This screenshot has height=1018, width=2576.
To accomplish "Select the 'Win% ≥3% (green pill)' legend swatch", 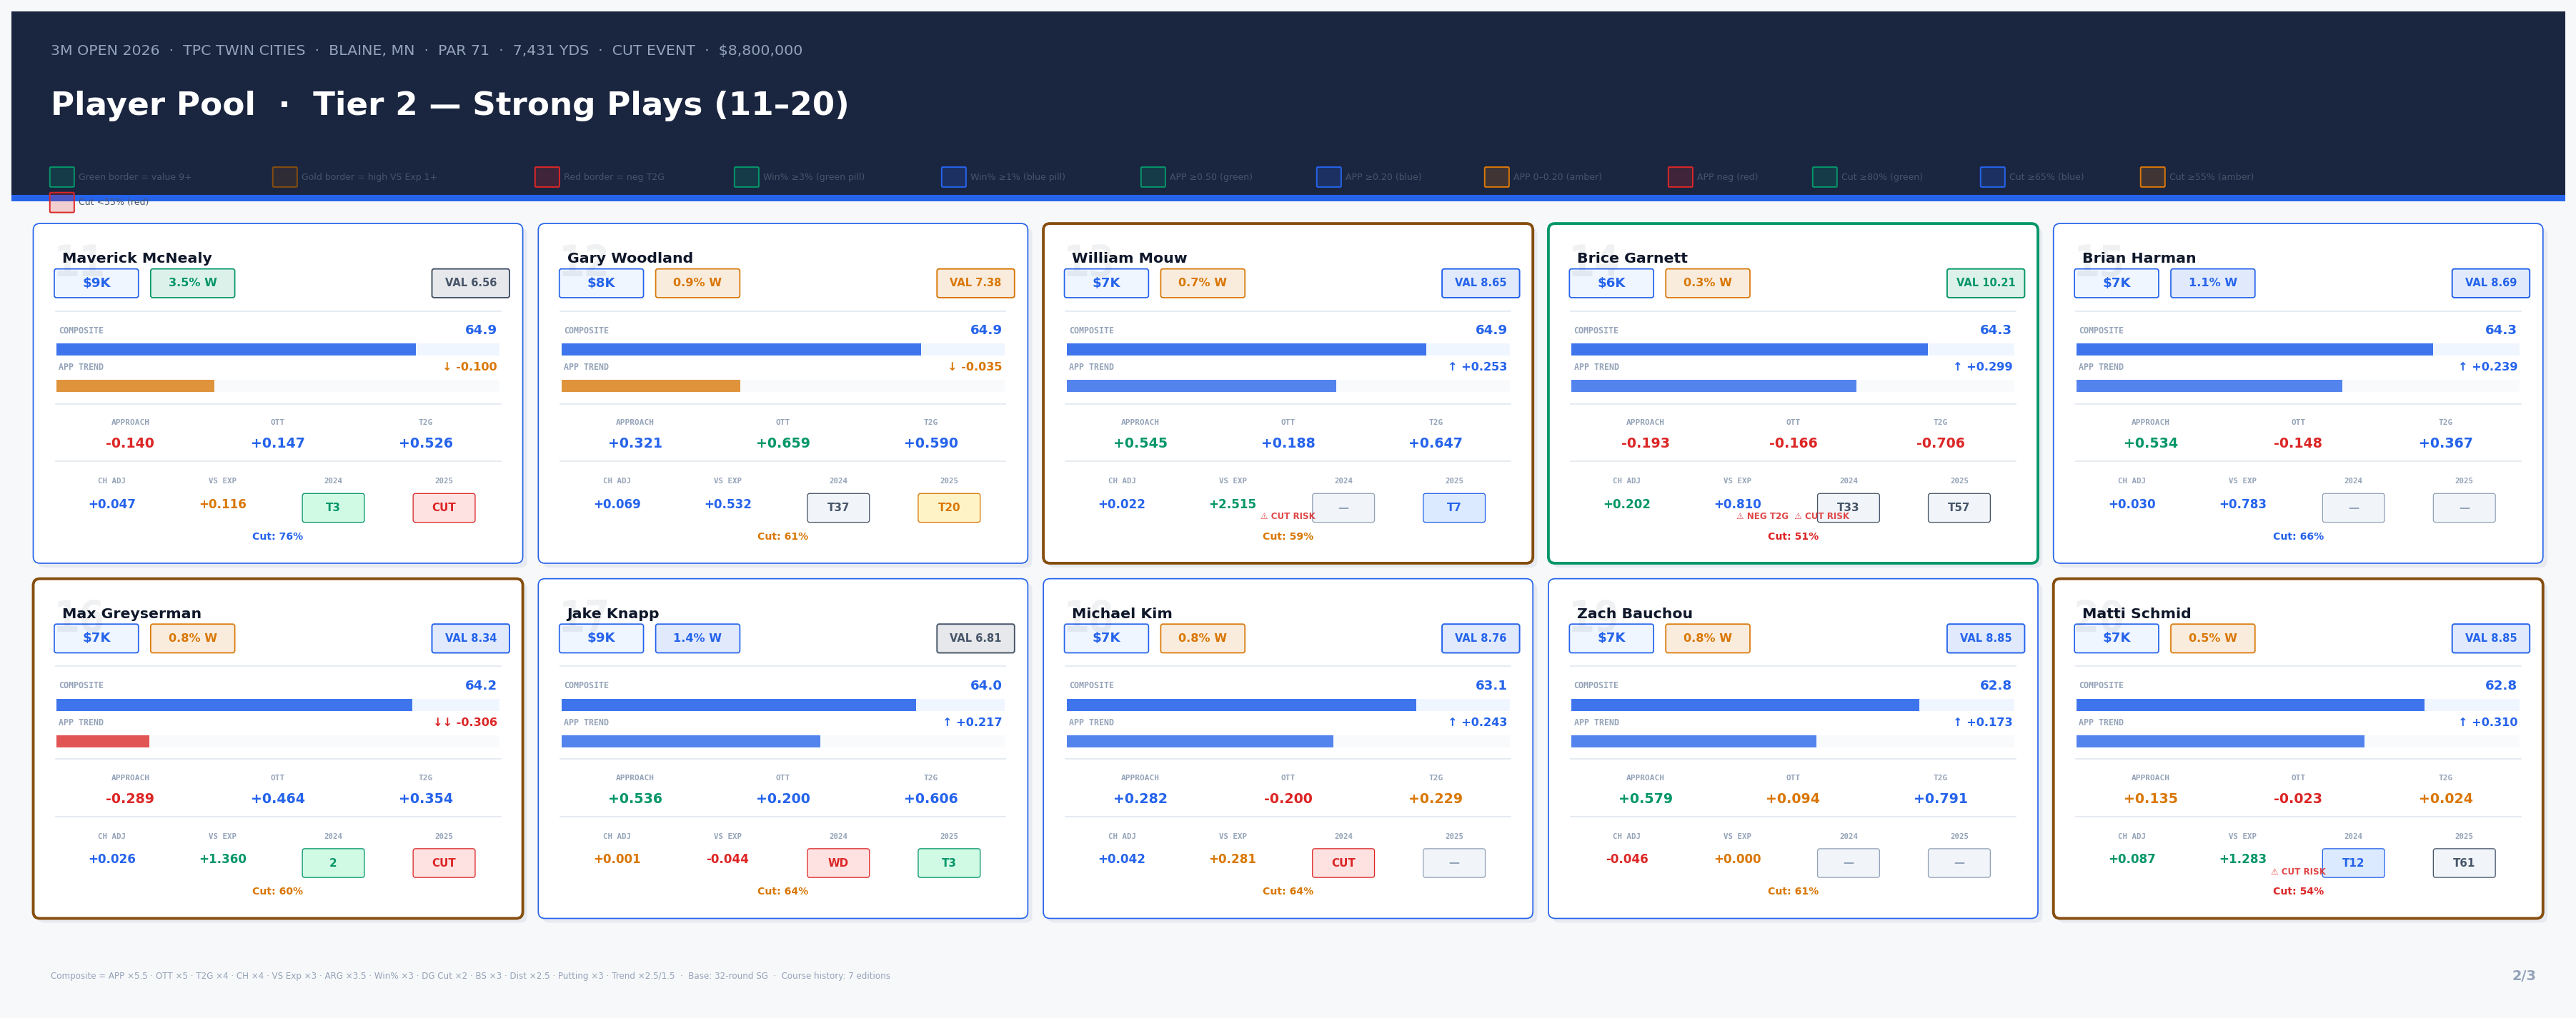I will pos(746,177).
